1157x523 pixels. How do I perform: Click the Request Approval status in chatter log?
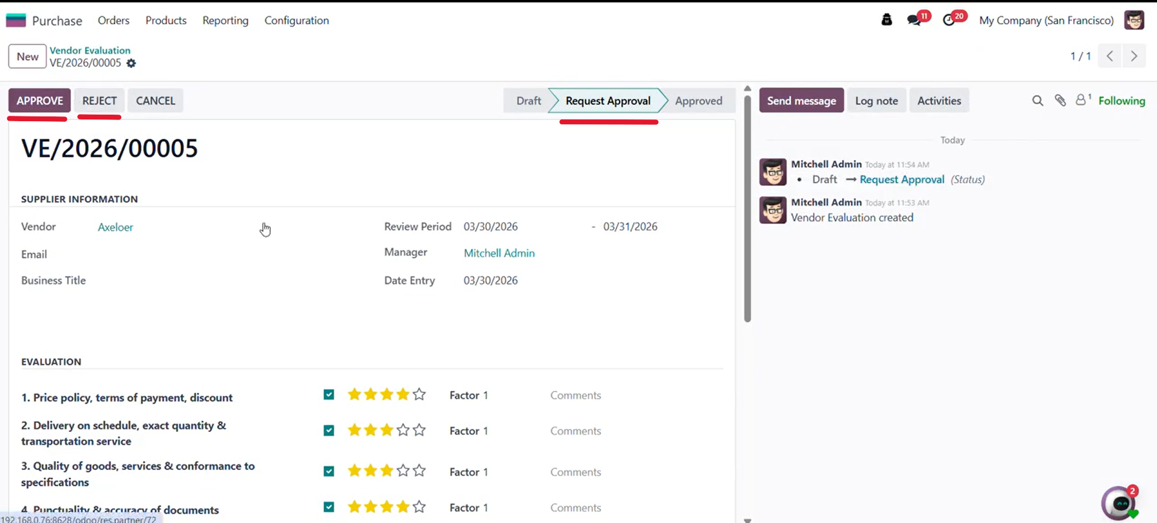902,180
